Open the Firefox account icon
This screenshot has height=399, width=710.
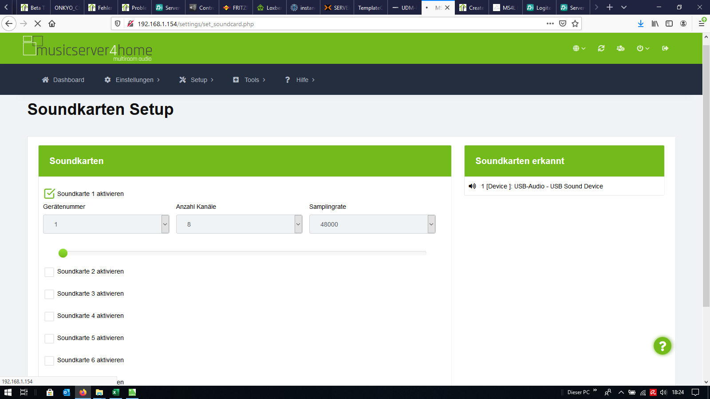683,23
